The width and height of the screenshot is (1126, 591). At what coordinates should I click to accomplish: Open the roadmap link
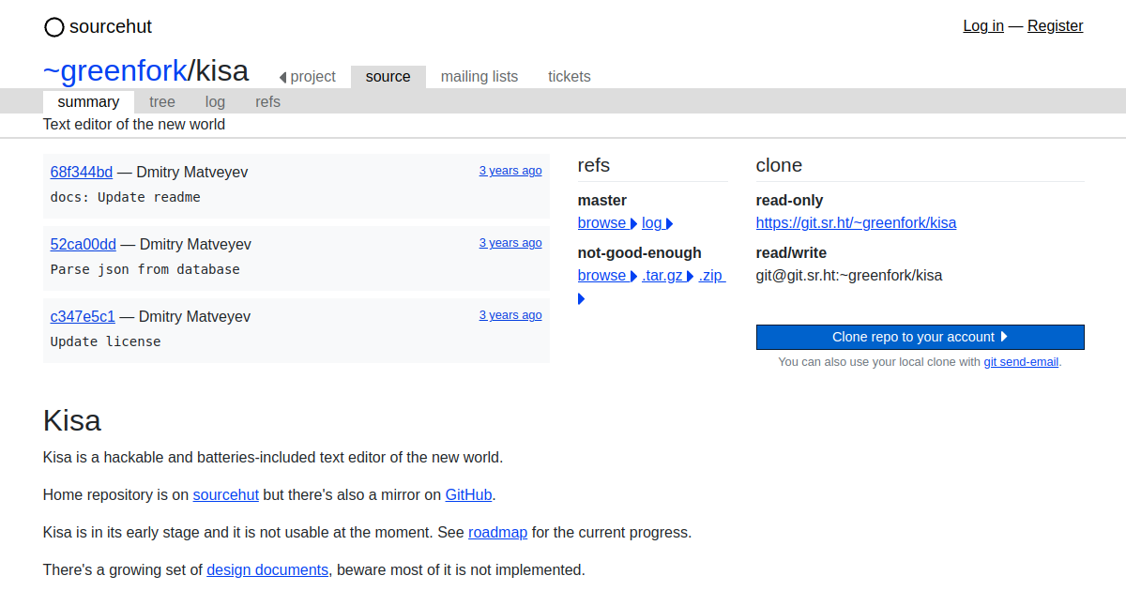498,532
